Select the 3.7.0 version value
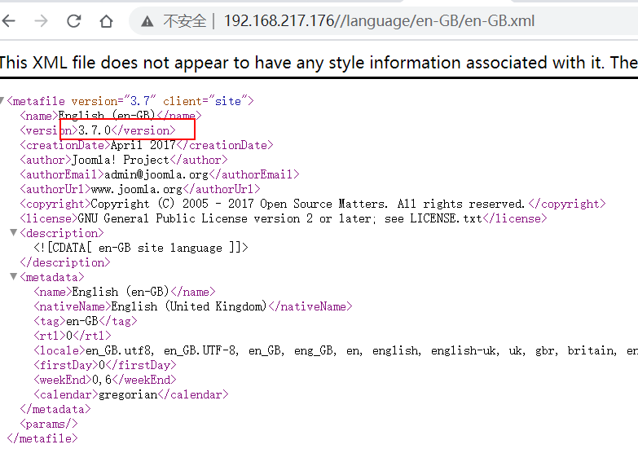This screenshot has width=638, height=462. (95, 130)
